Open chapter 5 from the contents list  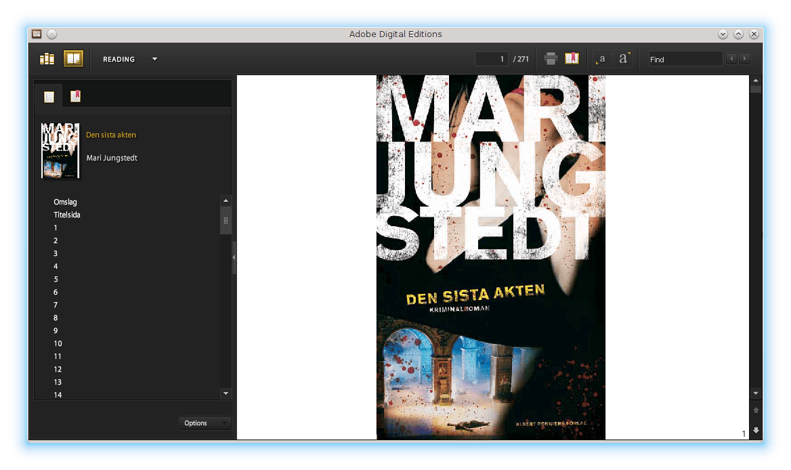point(56,279)
